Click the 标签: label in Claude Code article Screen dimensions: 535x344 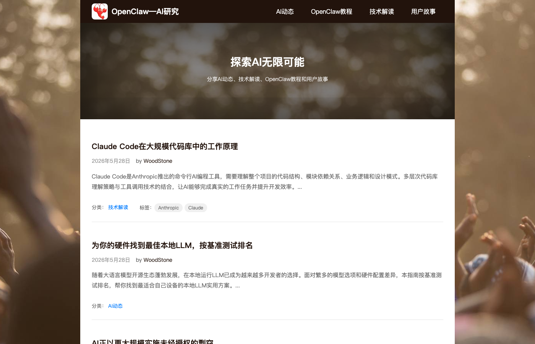tap(146, 208)
